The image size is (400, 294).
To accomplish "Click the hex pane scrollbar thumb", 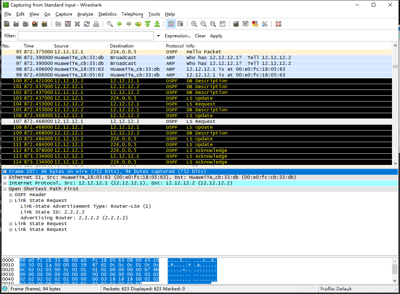I will (x=395, y=269).
